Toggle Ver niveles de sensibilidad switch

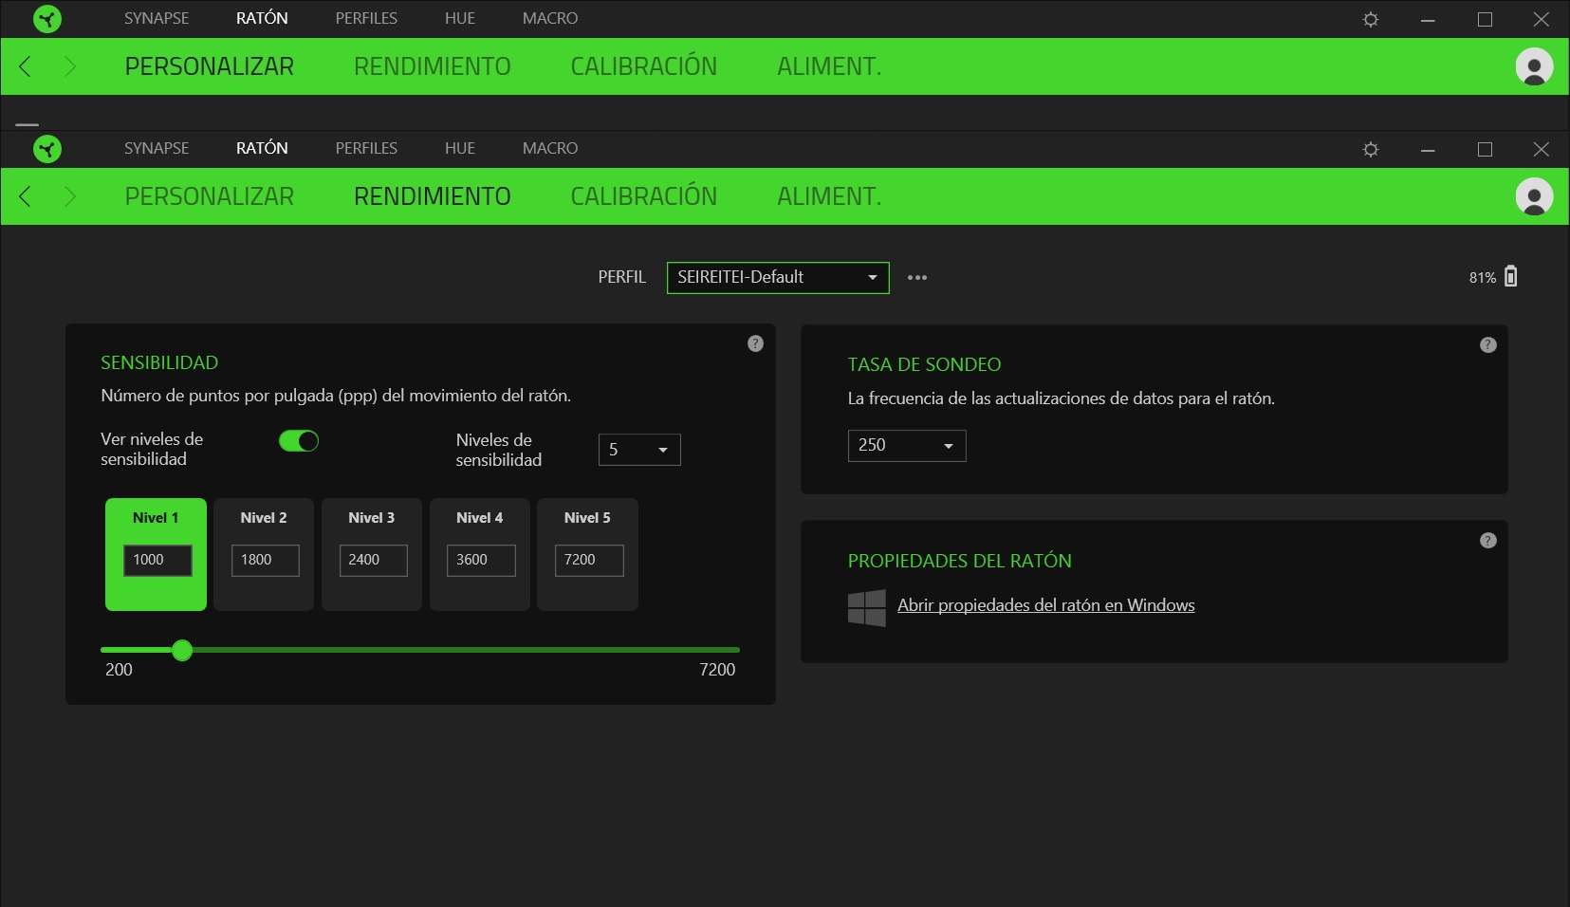[299, 440]
